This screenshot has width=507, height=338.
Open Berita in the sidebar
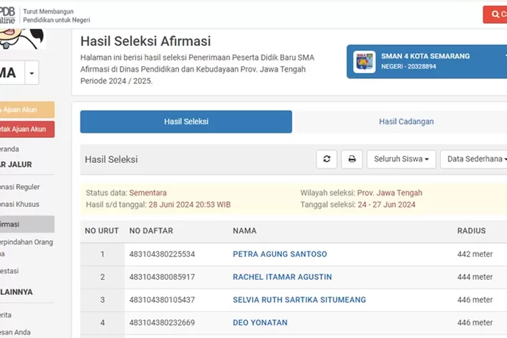pyautogui.click(x=6, y=315)
